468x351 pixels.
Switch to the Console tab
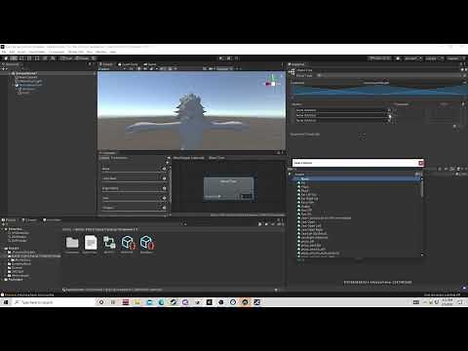(x=29, y=220)
